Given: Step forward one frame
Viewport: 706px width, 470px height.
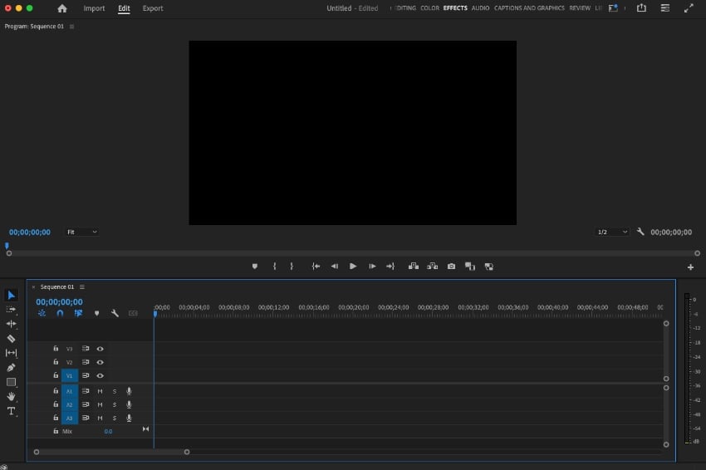Looking at the screenshot, I should point(372,267).
